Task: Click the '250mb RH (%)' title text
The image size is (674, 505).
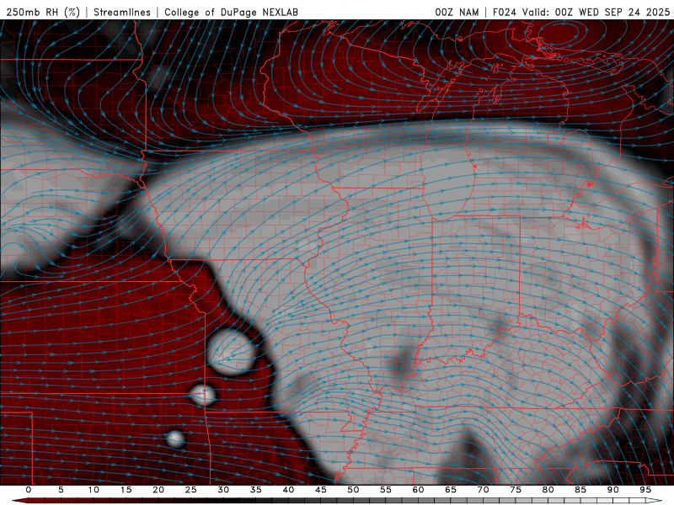Action: [x=43, y=12]
